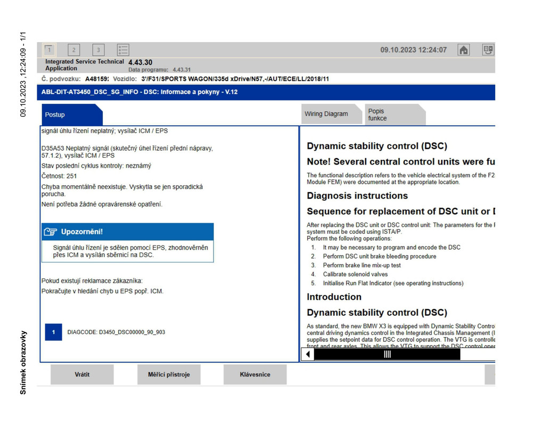Click the window switch icon top right
The width and height of the screenshot is (551, 426).
pos(488,50)
